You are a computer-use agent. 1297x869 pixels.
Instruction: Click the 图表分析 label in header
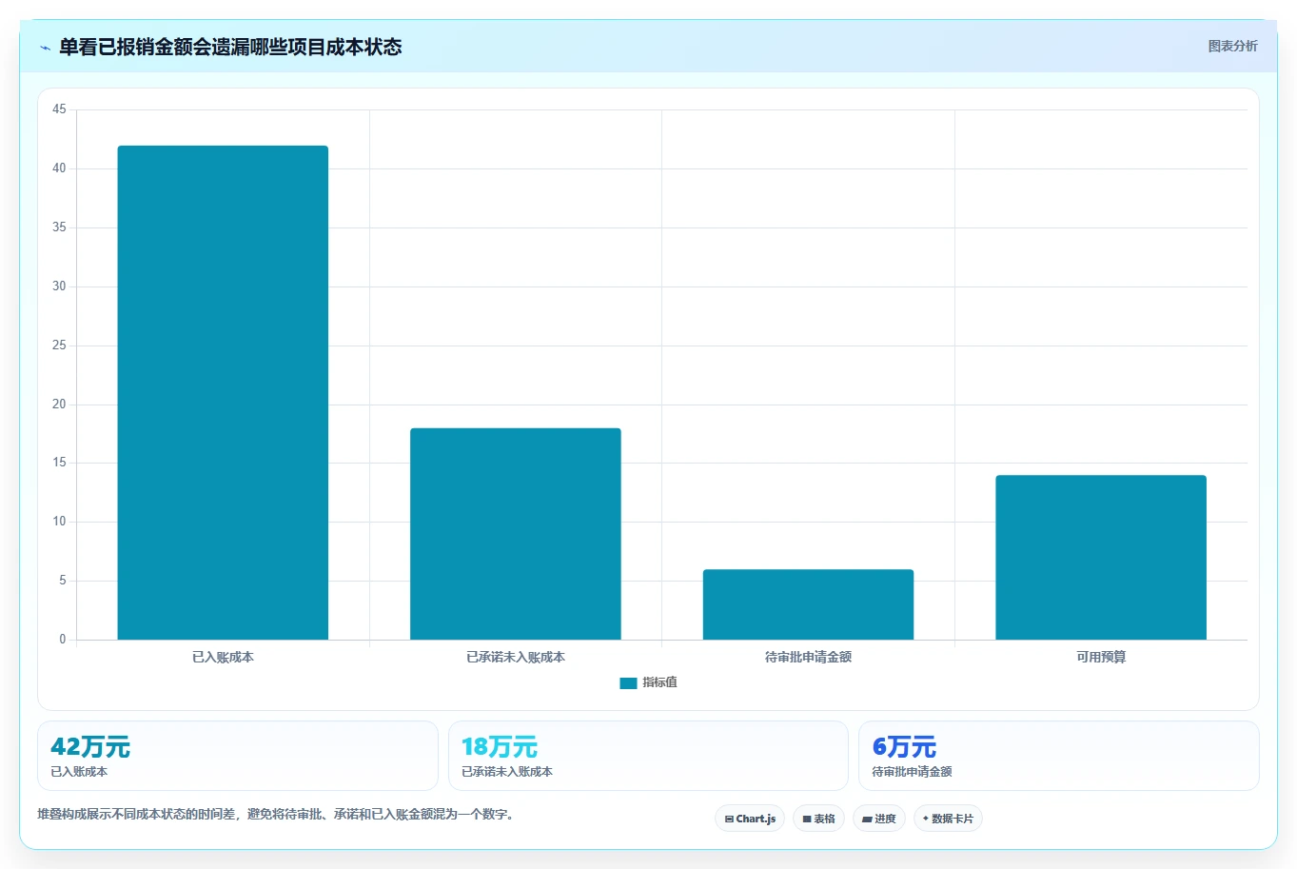1232,46
